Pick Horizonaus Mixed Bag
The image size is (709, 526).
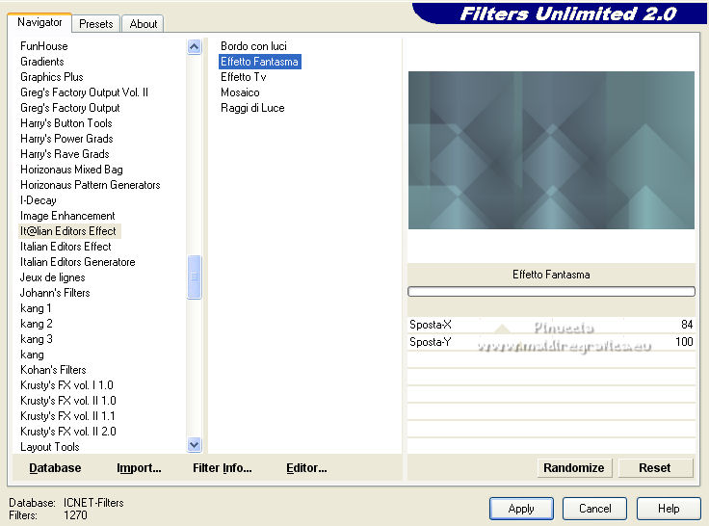click(71, 170)
